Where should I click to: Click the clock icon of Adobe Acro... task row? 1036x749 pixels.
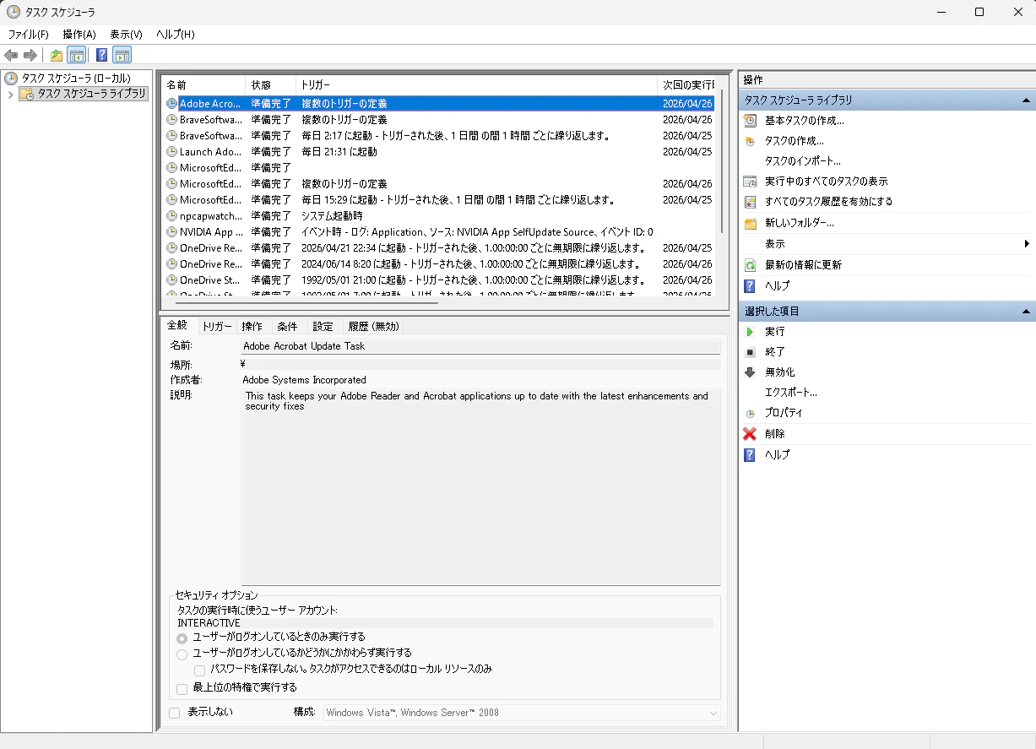[172, 104]
